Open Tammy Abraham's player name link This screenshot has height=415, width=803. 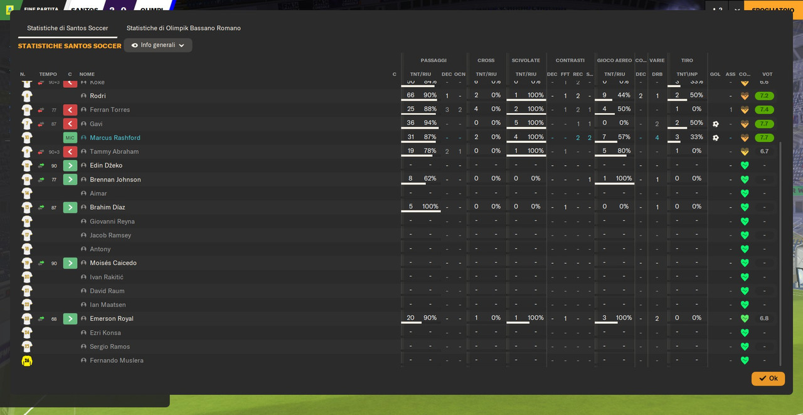(x=114, y=151)
